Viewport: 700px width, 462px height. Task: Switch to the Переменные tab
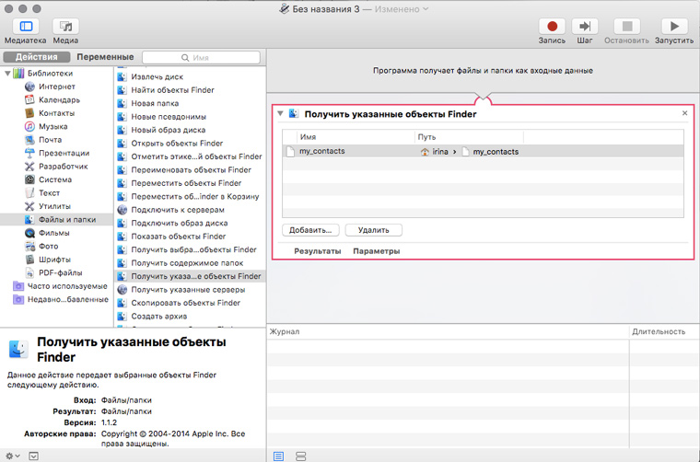click(104, 57)
